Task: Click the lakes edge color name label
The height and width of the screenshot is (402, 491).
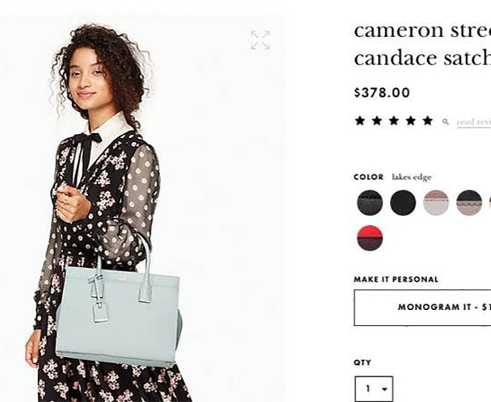Action: [412, 177]
